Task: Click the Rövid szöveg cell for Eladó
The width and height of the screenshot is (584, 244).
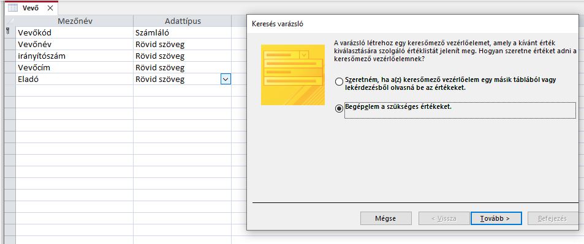Action: 177,79
